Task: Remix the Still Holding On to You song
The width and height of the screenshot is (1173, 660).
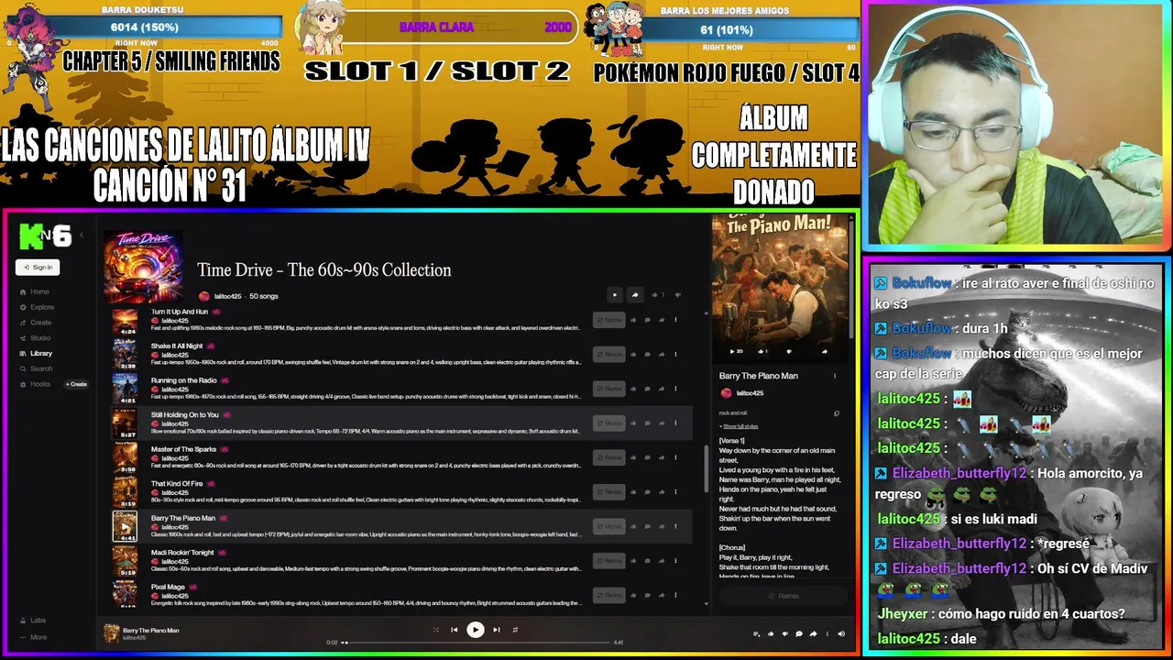Action: 608,423
